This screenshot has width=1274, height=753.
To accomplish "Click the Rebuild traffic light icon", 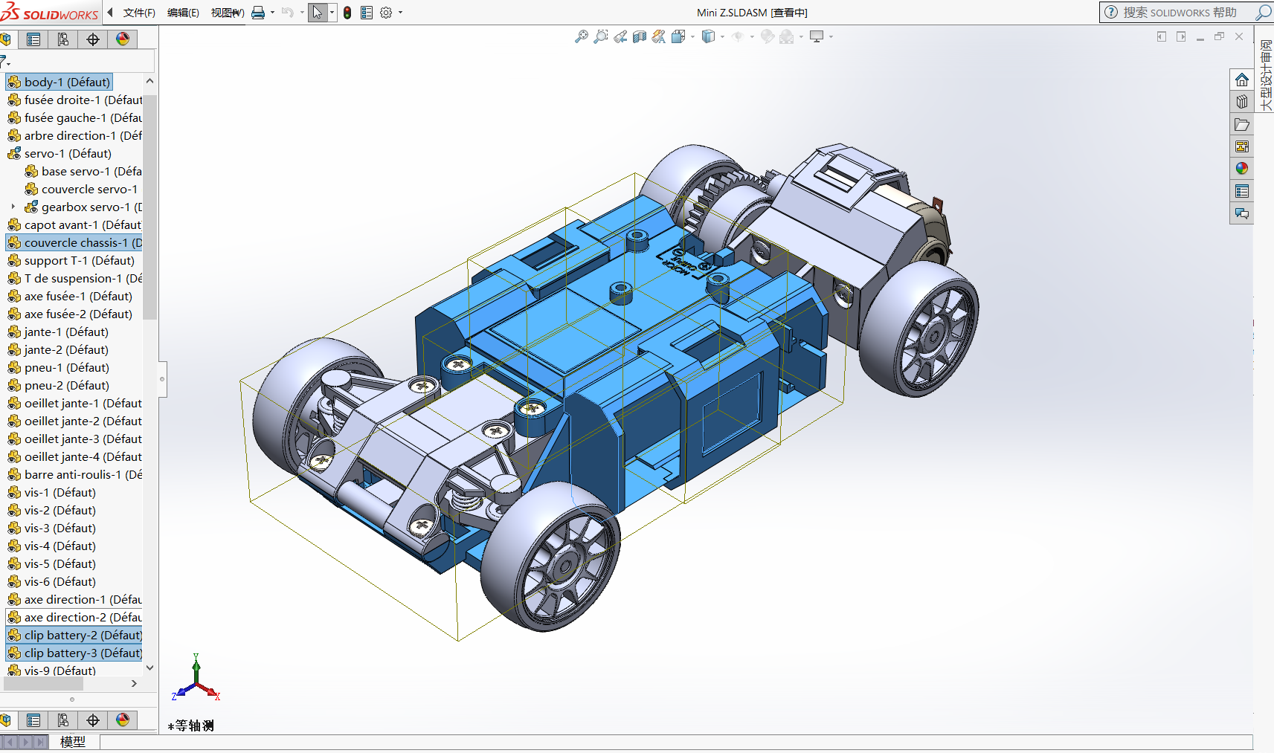I will 347,13.
